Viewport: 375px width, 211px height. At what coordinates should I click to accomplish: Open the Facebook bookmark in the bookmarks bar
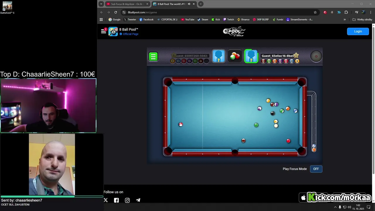tap(146, 20)
